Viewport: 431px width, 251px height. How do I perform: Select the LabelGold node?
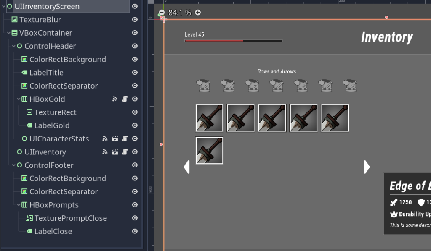[x=52, y=125]
